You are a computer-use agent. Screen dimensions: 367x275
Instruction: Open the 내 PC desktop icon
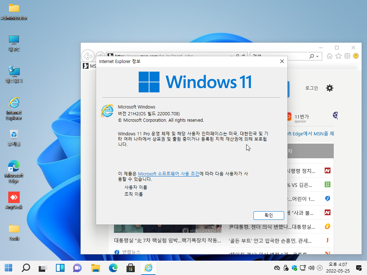click(14, 43)
